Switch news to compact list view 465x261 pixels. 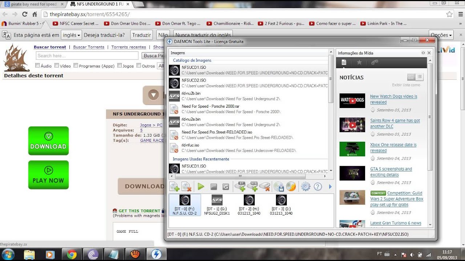coord(420,77)
